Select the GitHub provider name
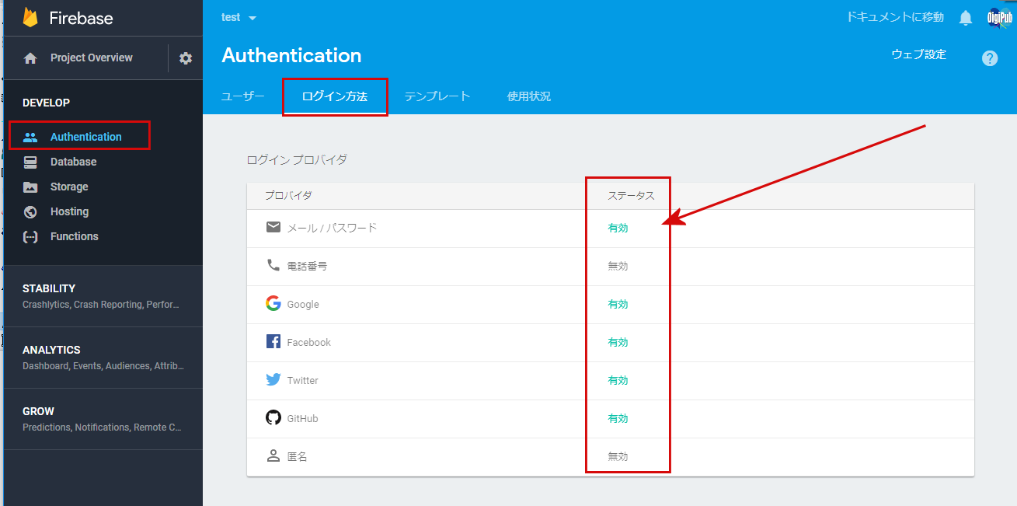1017x506 pixels. tap(302, 418)
